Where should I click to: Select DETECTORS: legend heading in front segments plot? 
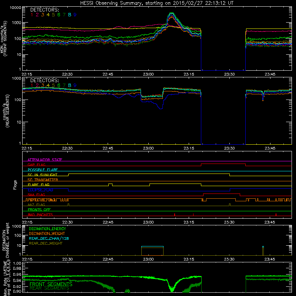pos(44,10)
